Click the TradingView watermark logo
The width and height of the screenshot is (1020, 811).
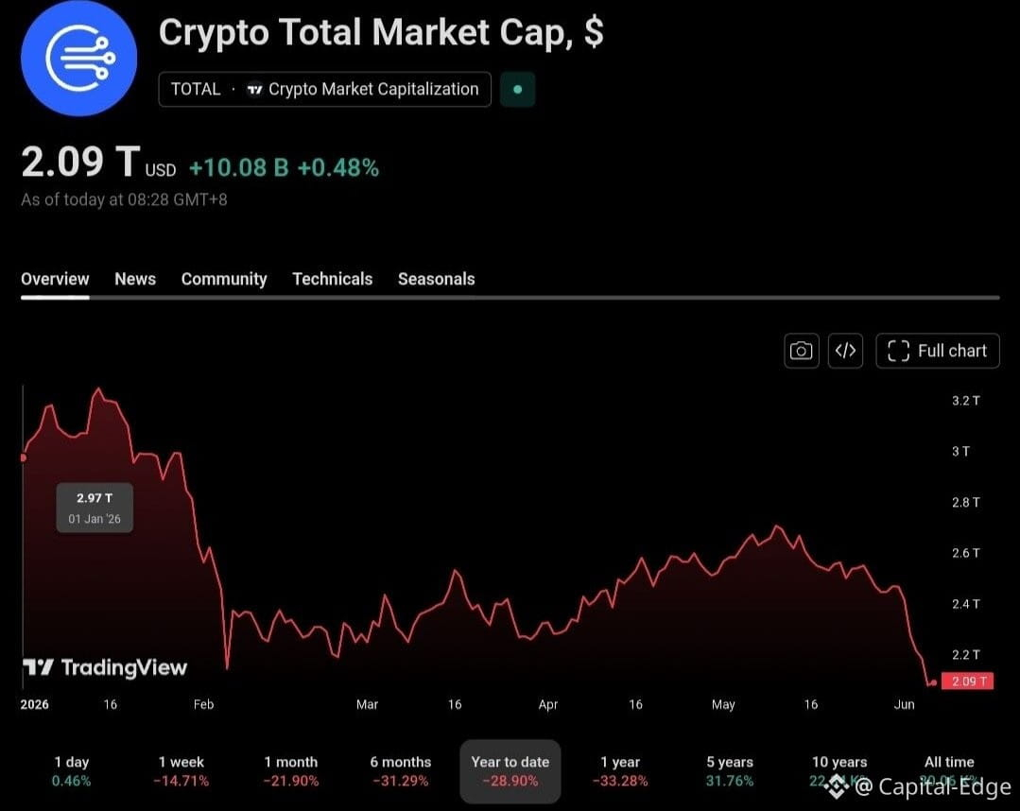click(105, 667)
